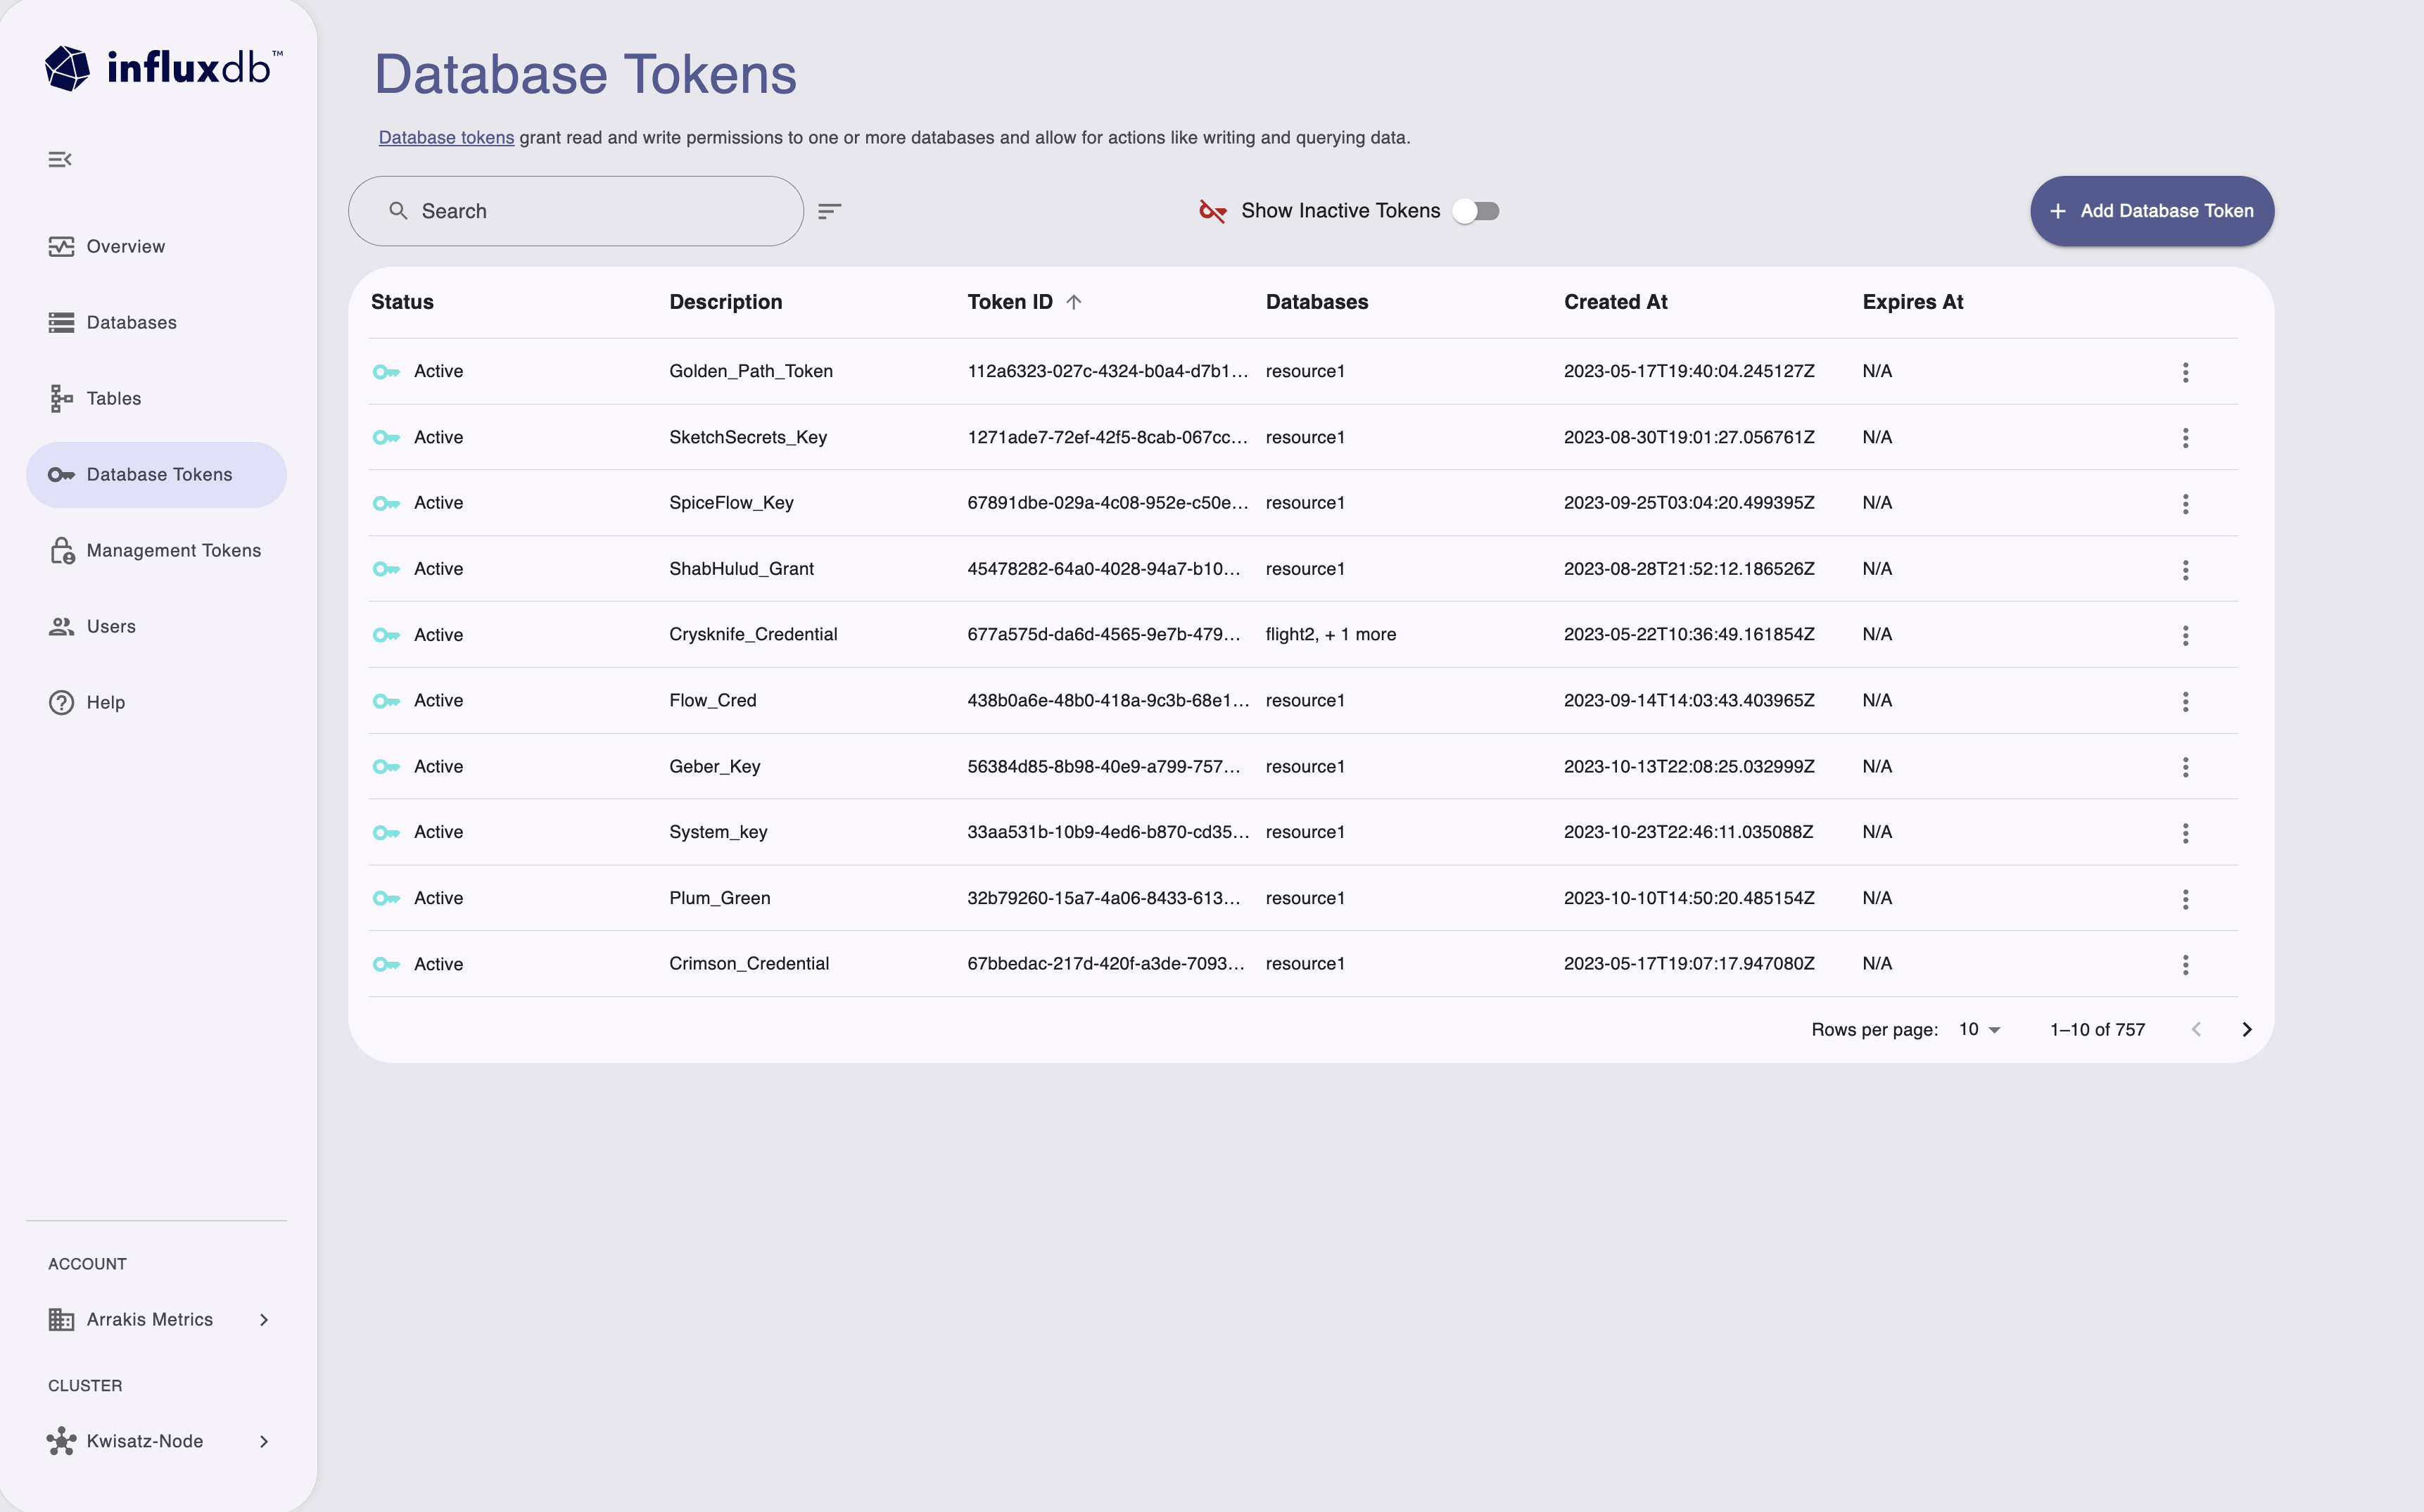The image size is (2424, 1512).
Task: Click the ShabHulud_Grant description
Action: coord(741,568)
